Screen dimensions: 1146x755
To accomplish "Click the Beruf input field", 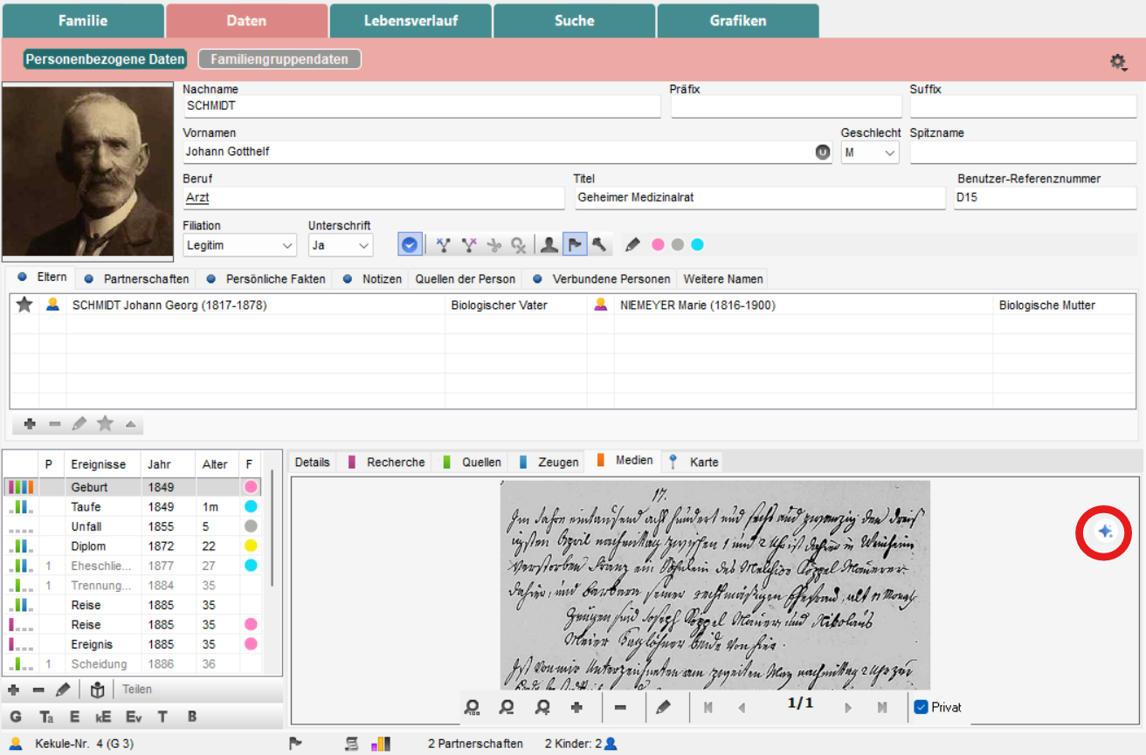I will (374, 198).
